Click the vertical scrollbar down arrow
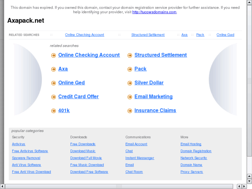The height and width of the screenshot is (189, 252). click(249, 181)
